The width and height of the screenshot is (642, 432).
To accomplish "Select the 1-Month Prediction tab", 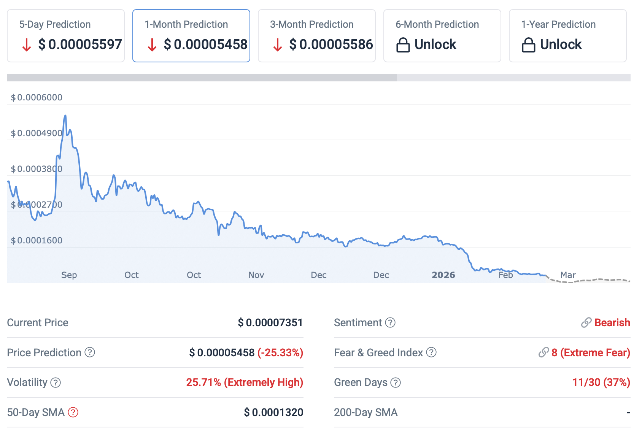I will pos(191,36).
